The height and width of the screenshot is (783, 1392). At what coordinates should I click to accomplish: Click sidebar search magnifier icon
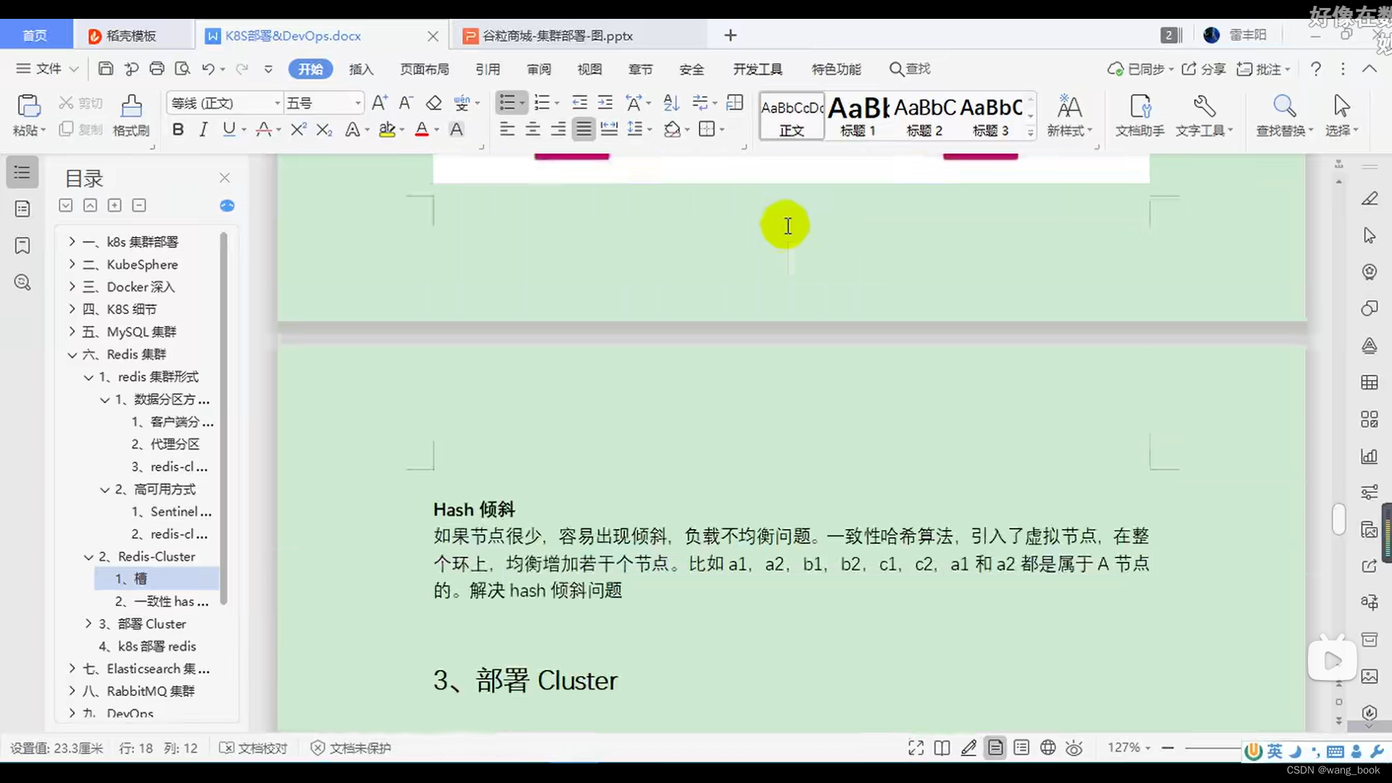pos(22,282)
